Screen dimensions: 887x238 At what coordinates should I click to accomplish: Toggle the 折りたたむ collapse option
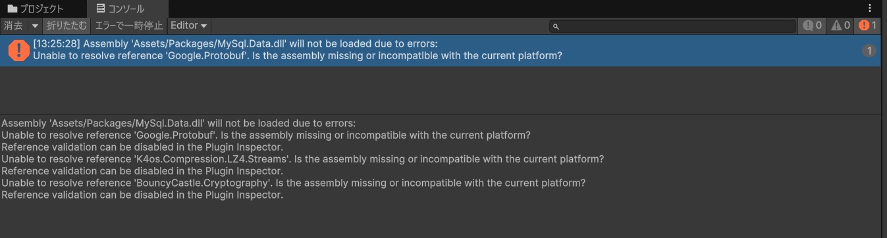point(67,26)
